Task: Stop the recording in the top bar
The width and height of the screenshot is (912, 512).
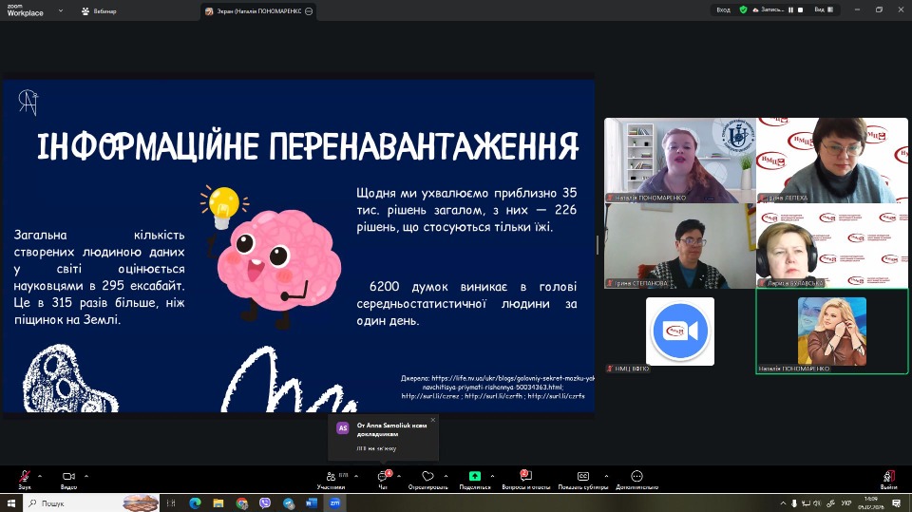Action: (801, 9)
